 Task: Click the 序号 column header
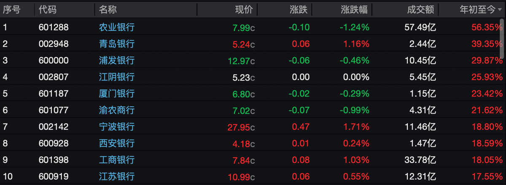pyautogui.click(x=12, y=9)
